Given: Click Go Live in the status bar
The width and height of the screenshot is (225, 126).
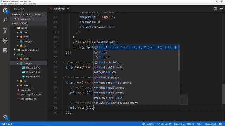Looking at the screenshot, I should point(148,124).
